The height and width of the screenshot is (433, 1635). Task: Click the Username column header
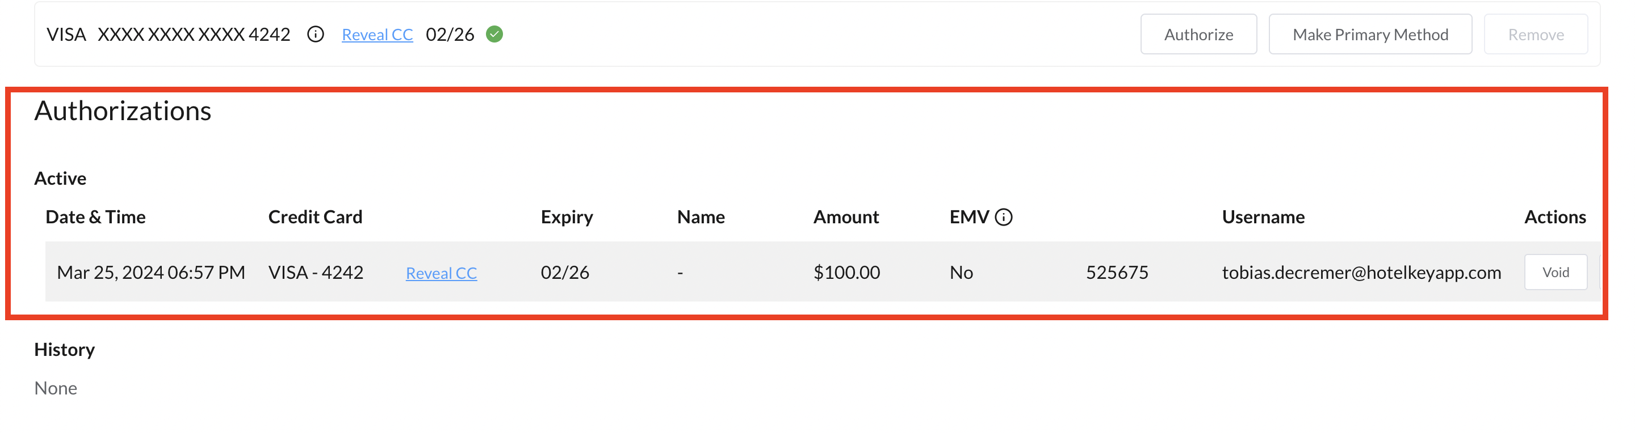coord(1263,218)
